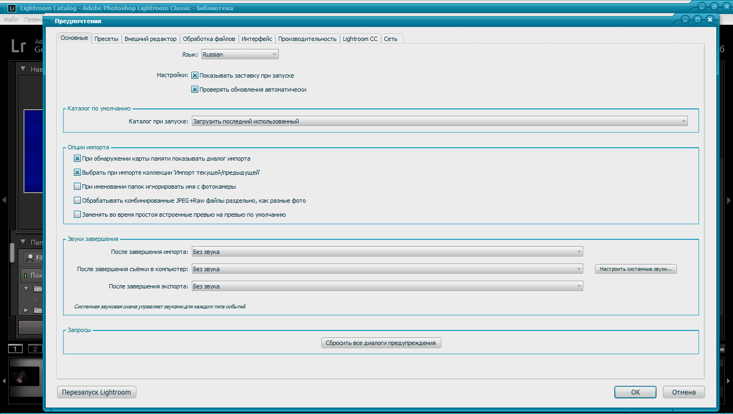
Task: Enable ignoring camera folder names checkbox
Action: tap(77, 187)
